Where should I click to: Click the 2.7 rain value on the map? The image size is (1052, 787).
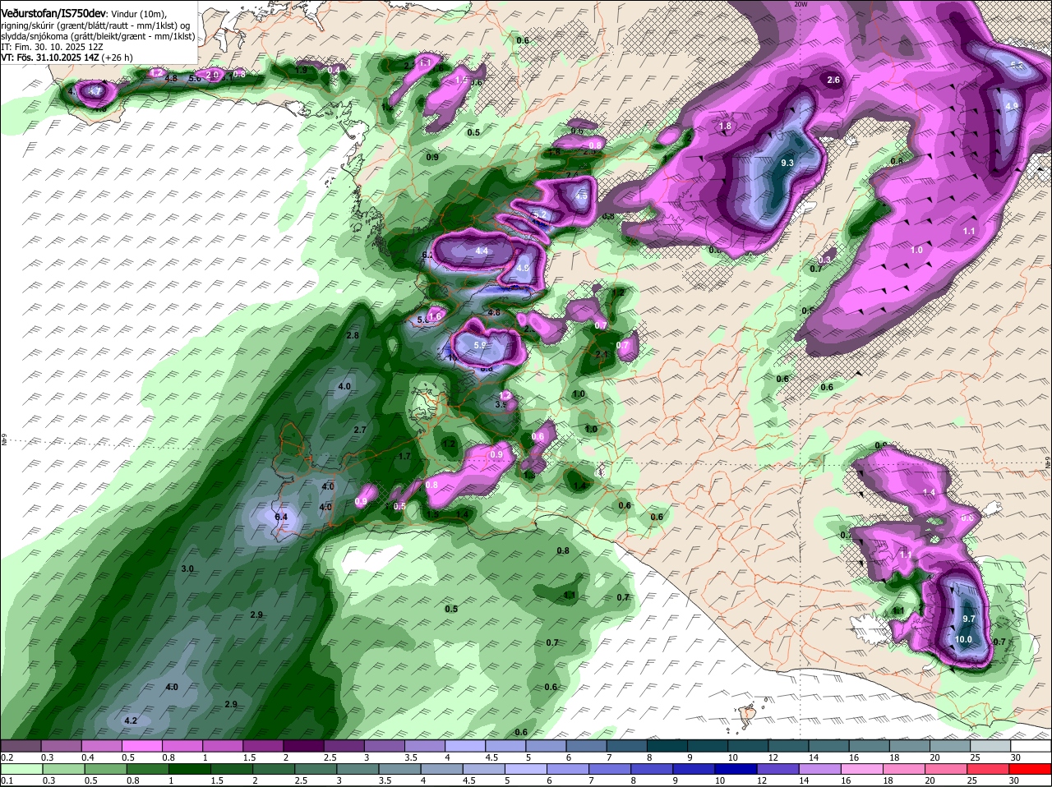tap(359, 430)
